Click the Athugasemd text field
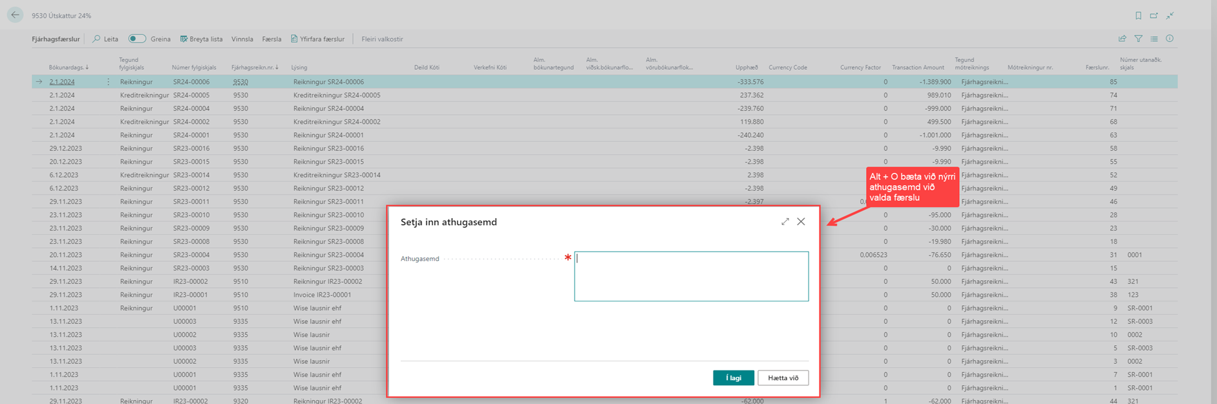Screen dimensions: 1217x404 691,276
